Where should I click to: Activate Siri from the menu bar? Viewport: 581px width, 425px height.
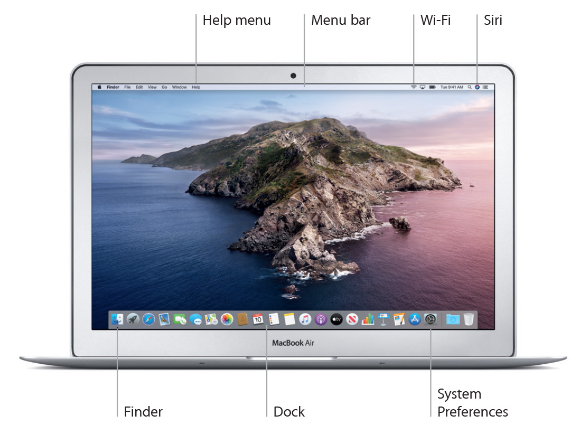(x=477, y=87)
